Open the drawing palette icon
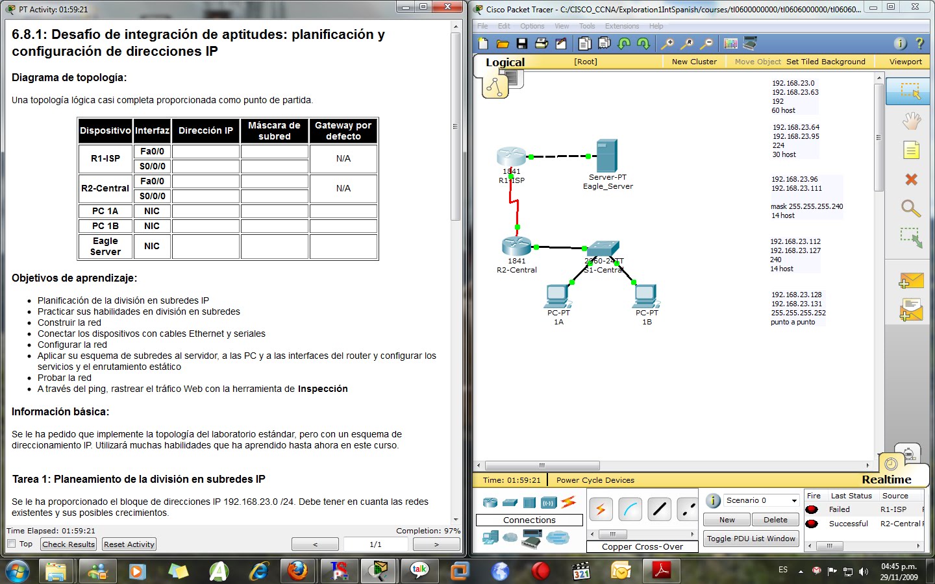 tap(730, 43)
